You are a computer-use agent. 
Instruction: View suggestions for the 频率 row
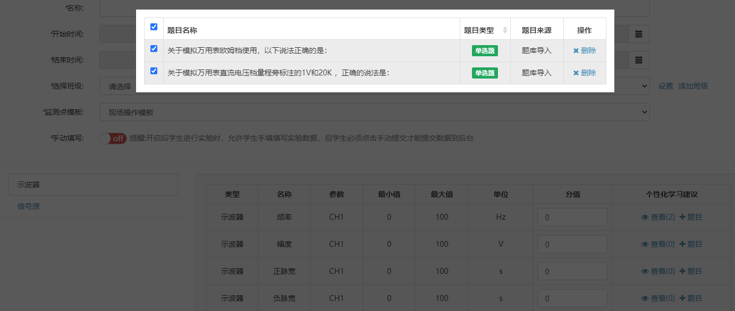tap(658, 217)
